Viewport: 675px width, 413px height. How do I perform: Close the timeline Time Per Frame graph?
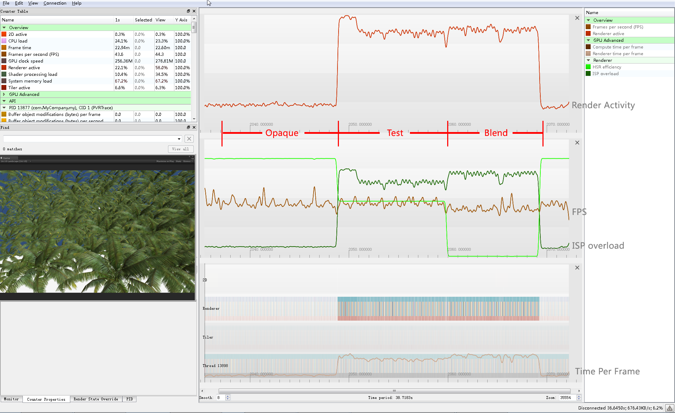[577, 268]
